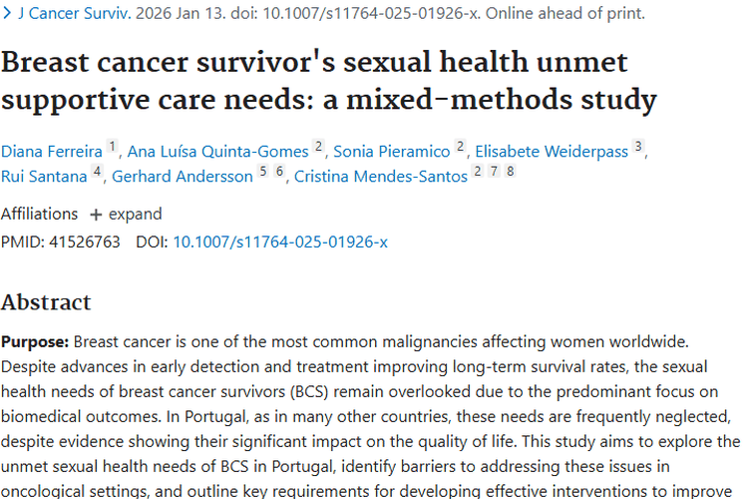The width and height of the screenshot is (748, 499).
Task: Click affiliation superscript 8 after Mendes-Santos
Action: pyautogui.click(x=511, y=172)
